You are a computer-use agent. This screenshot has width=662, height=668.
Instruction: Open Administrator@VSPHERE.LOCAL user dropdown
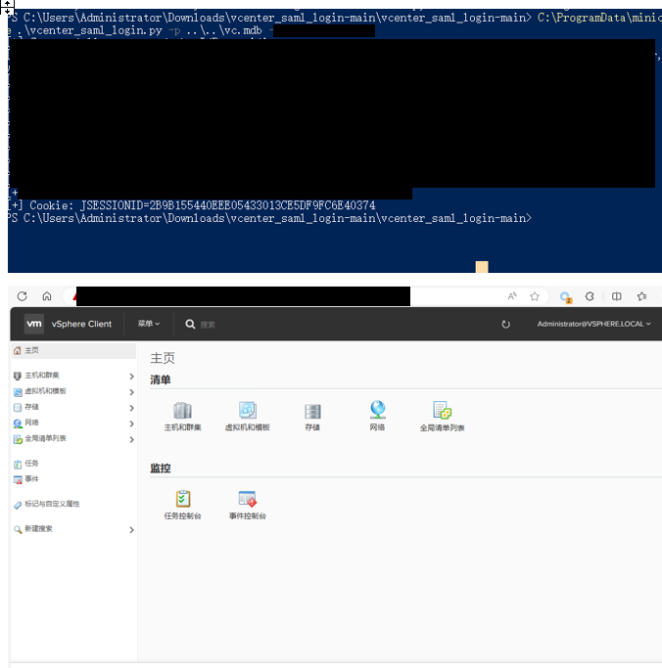coord(593,324)
